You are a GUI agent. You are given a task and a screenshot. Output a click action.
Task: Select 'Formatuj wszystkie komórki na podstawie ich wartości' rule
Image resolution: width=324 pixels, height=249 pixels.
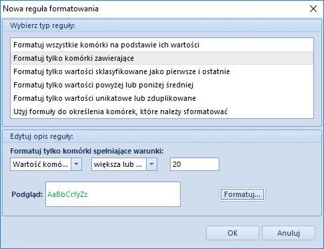pyautogui.click(x=162, y=45)
